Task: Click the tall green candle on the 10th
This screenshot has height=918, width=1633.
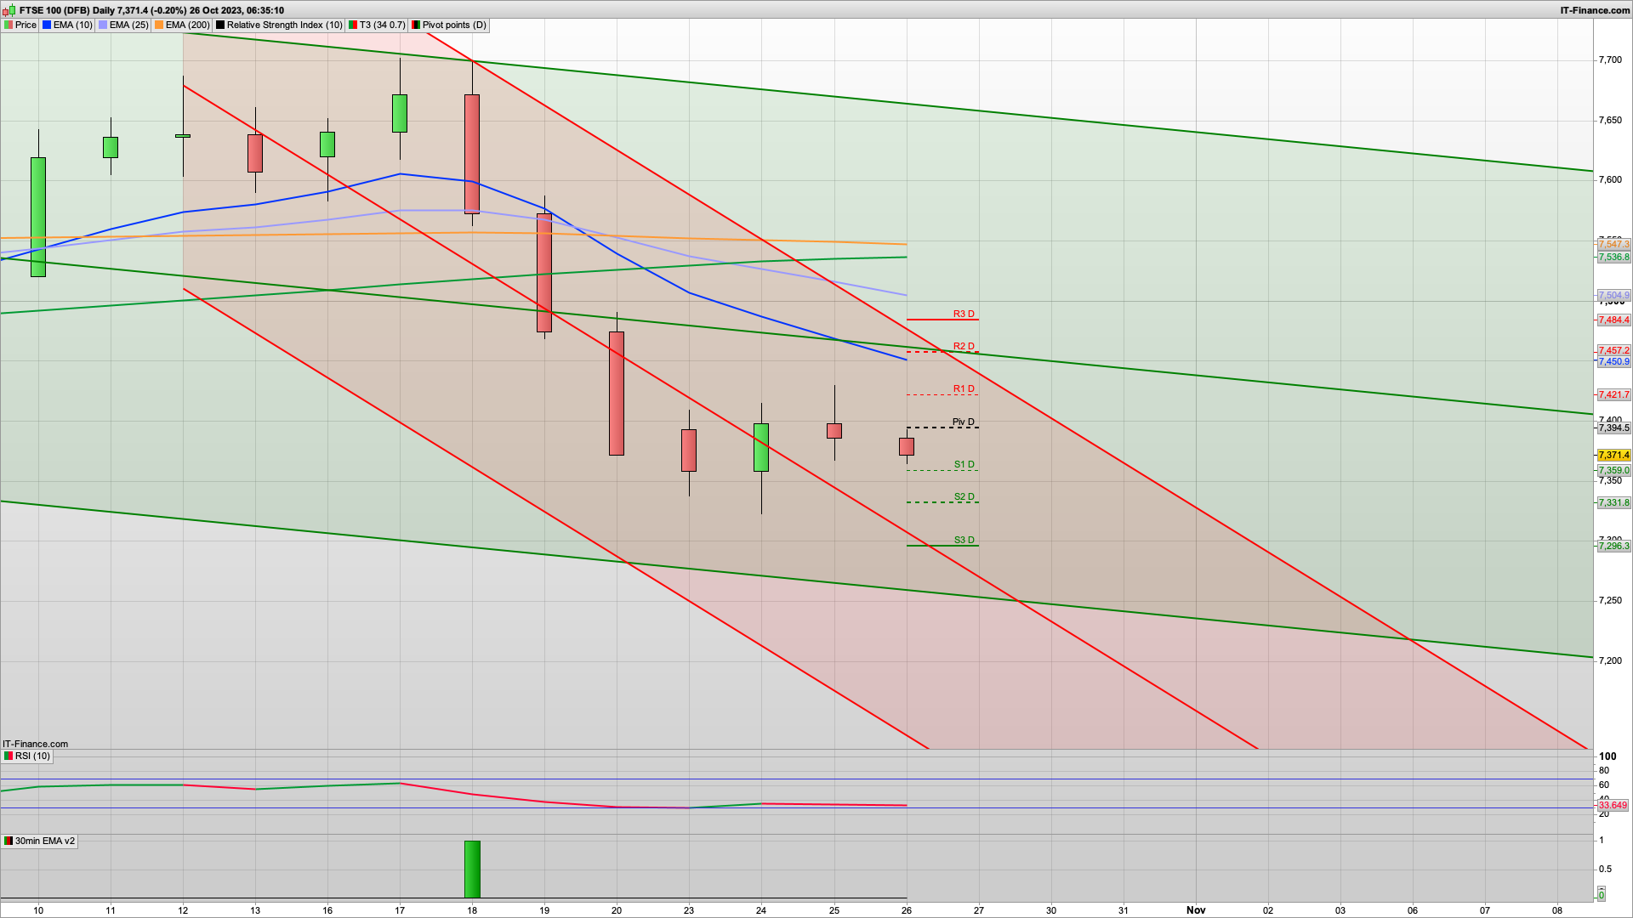Action: click(x=38, y=217)
